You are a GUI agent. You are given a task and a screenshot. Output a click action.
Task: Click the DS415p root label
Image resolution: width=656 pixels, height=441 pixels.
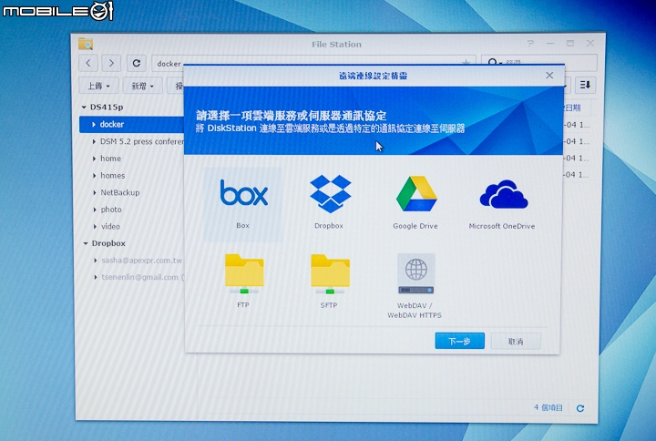(x=107, y=108)
